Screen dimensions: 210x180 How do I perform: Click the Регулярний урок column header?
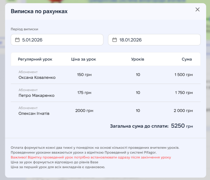pyautogui.click(x=35, y=59)
